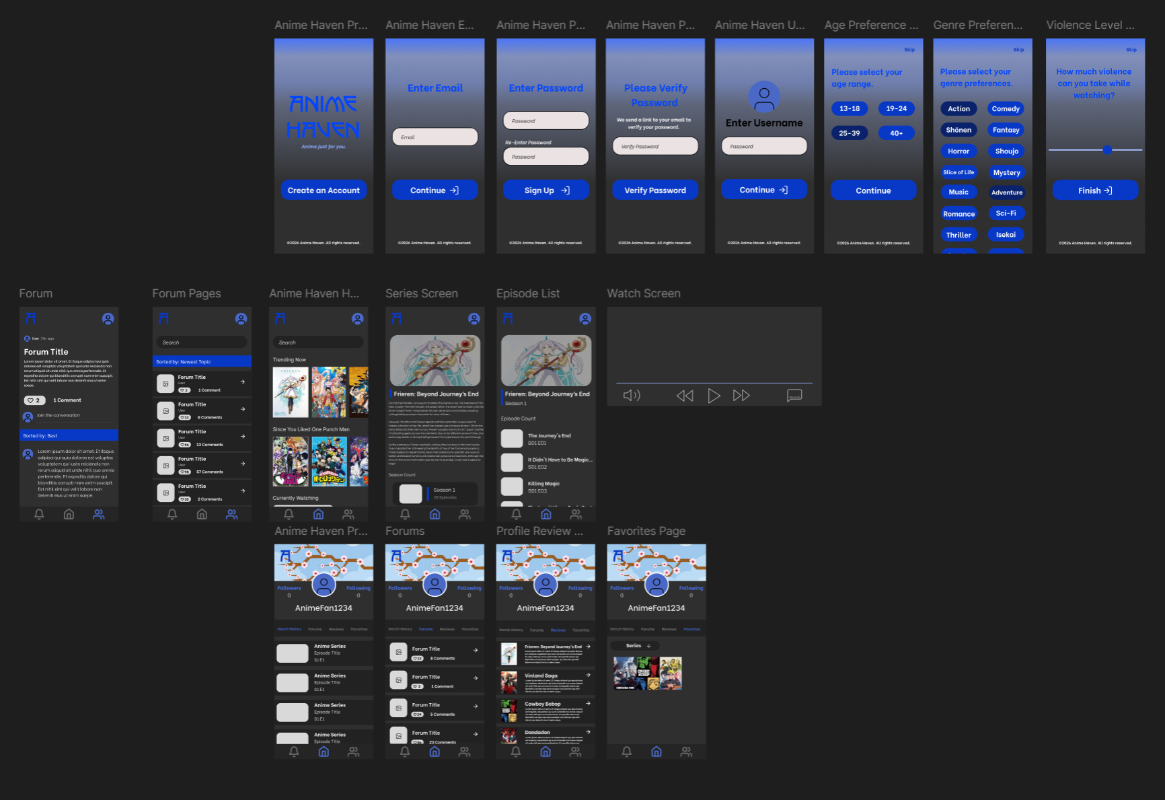Open captions from the Watch Screen subtitle icon

pos(794,396)
